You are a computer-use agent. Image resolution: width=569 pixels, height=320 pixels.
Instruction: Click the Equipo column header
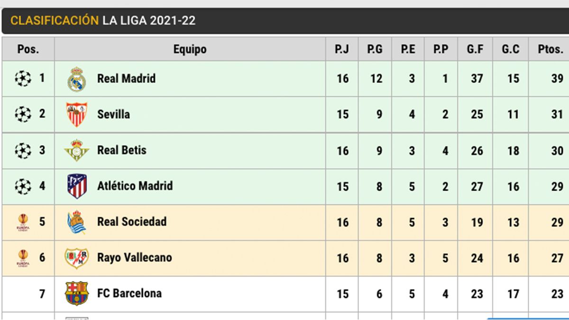(x=190, y=49)
